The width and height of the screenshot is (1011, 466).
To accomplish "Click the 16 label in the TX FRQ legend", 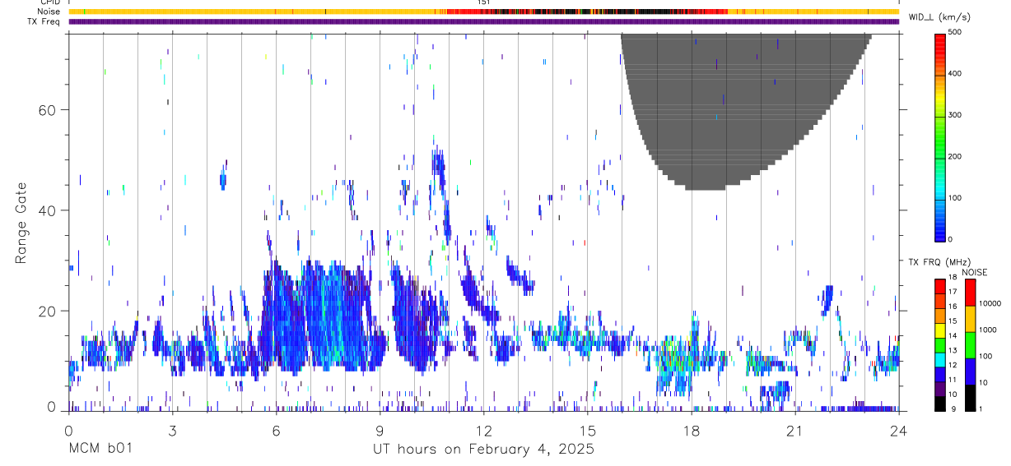I will click(953, 307).
